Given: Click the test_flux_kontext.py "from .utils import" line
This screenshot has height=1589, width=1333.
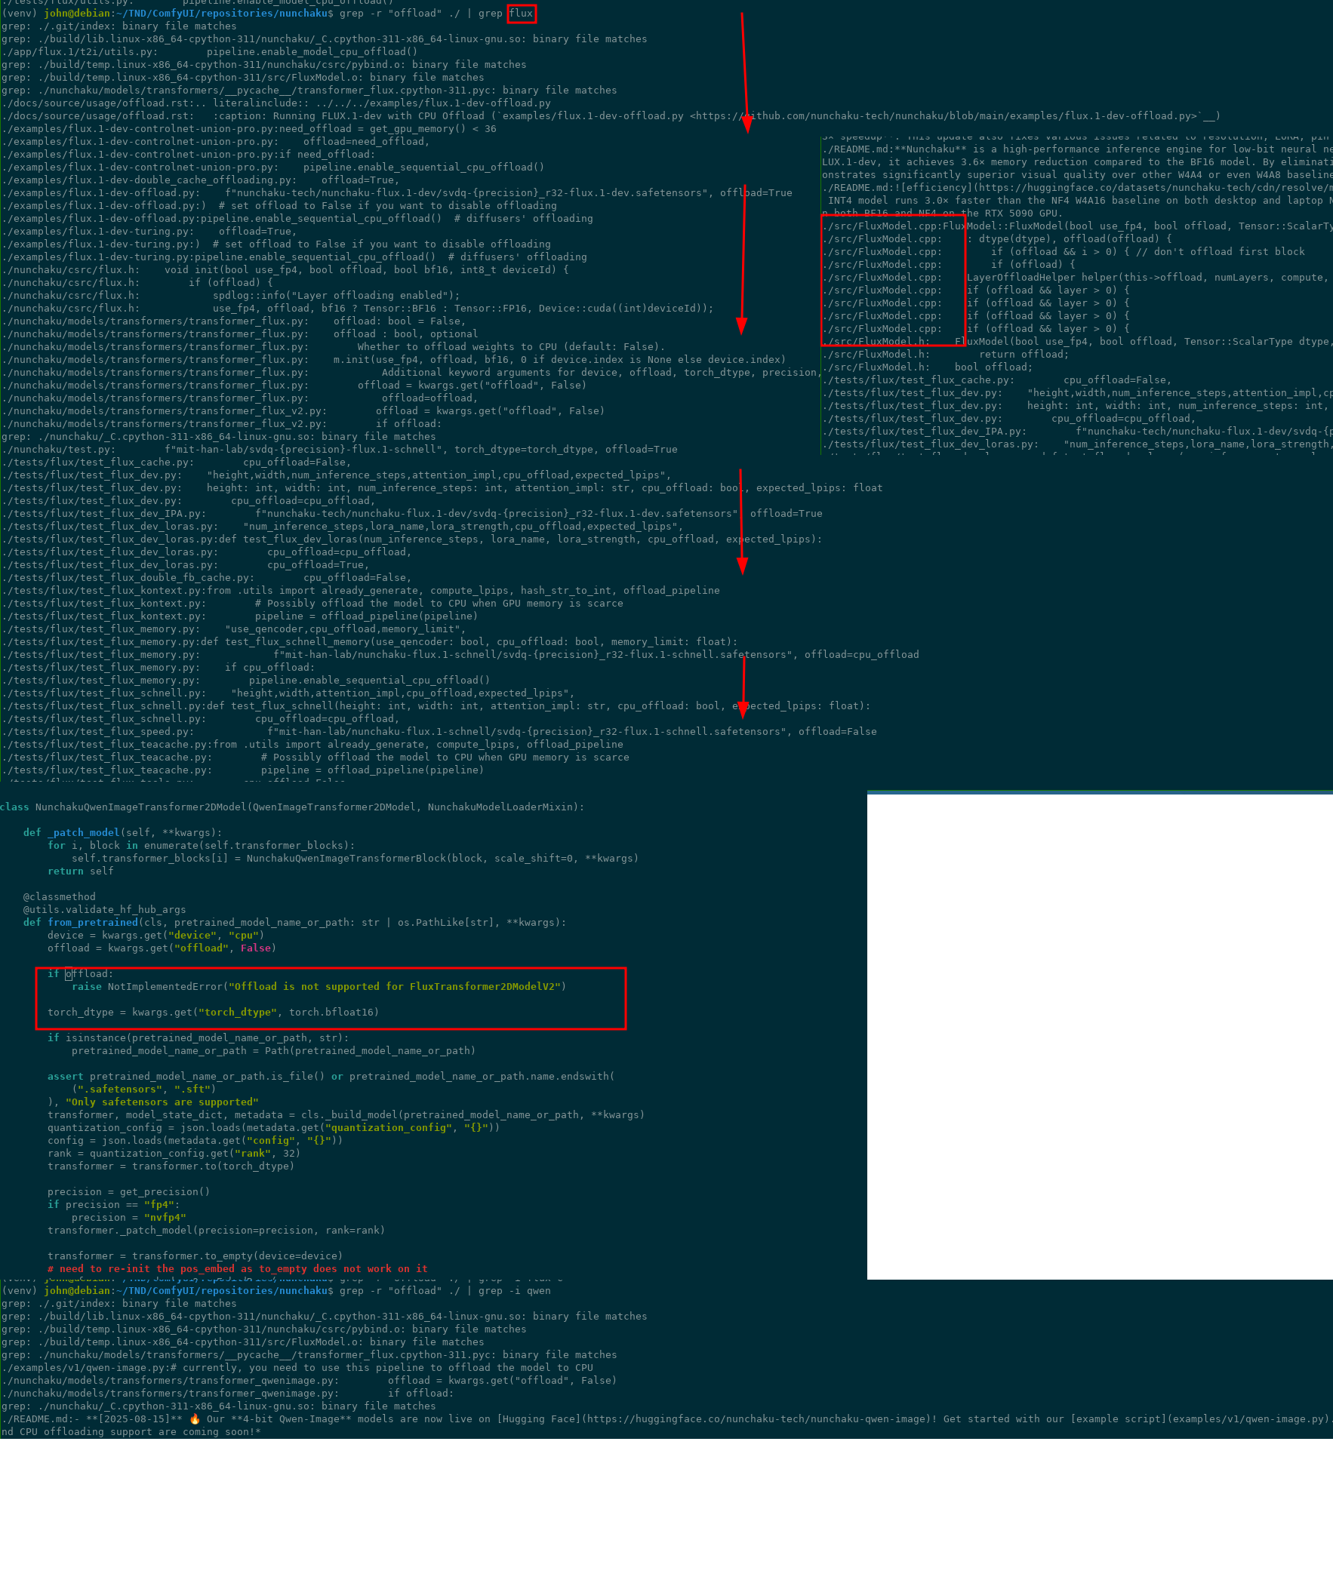Looking at the screenshot, I should [x=361, y=591].
